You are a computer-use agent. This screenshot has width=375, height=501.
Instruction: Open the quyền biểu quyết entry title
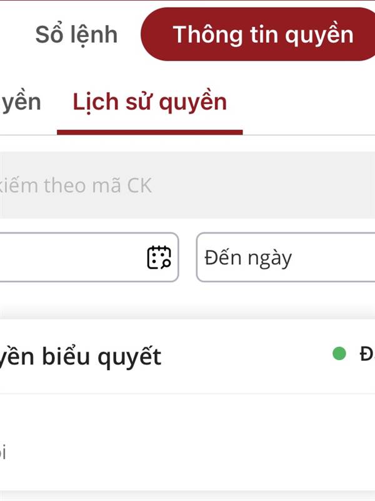[x=81, y=357]
